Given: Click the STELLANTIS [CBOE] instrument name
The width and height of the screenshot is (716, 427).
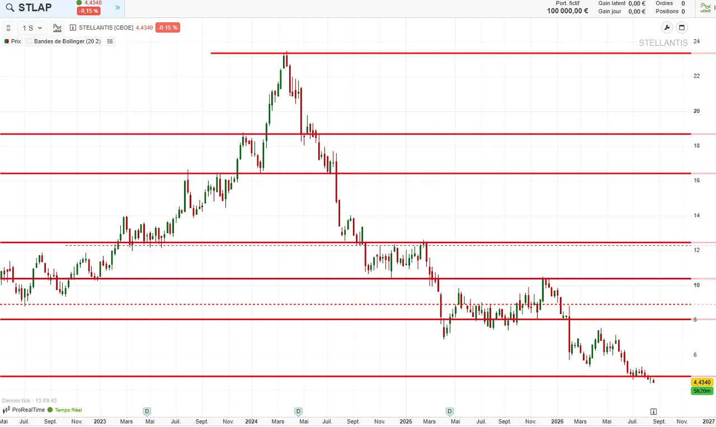Looking at the screenshot, I should [106, 28].
